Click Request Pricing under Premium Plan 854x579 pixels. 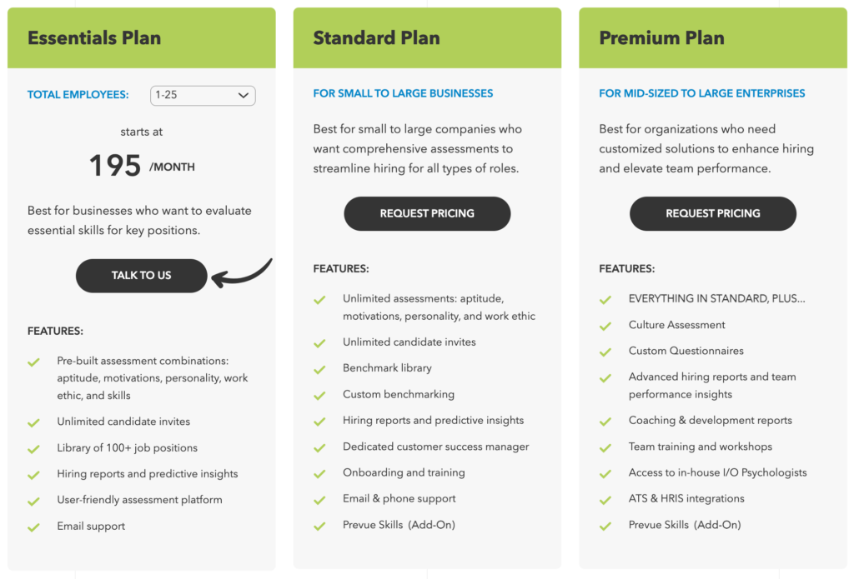[712, 213]
